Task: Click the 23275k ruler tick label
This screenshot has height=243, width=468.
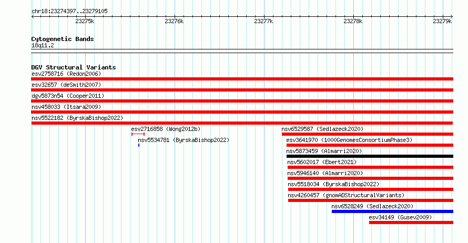Action: pyautogui.click(x=85, y=21)
